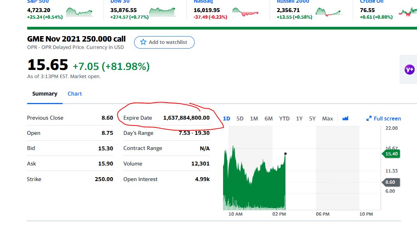
Task: Click the Open value 8.75
Action: 107,133
